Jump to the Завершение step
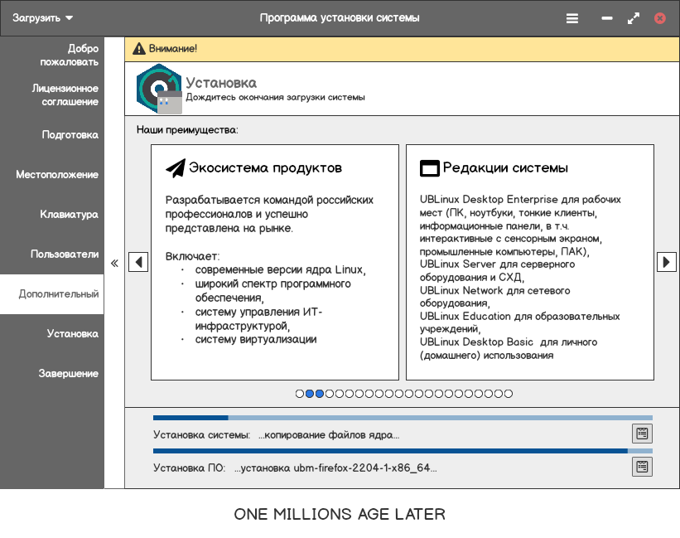The width and height of the screenshot is (680, 538). (x=52, y=374)
